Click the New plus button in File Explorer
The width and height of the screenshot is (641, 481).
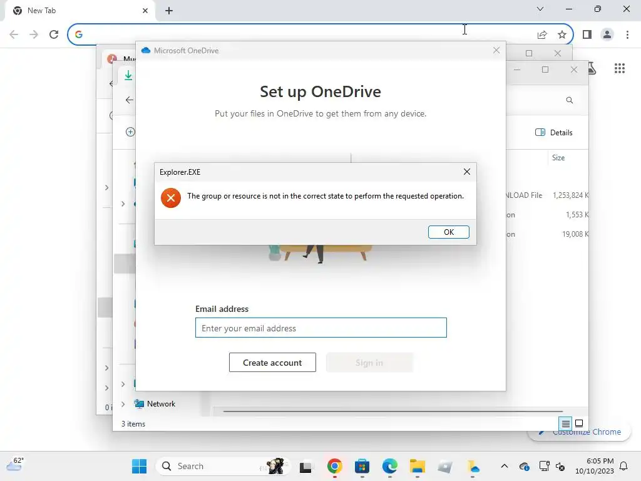coord(130,132)
